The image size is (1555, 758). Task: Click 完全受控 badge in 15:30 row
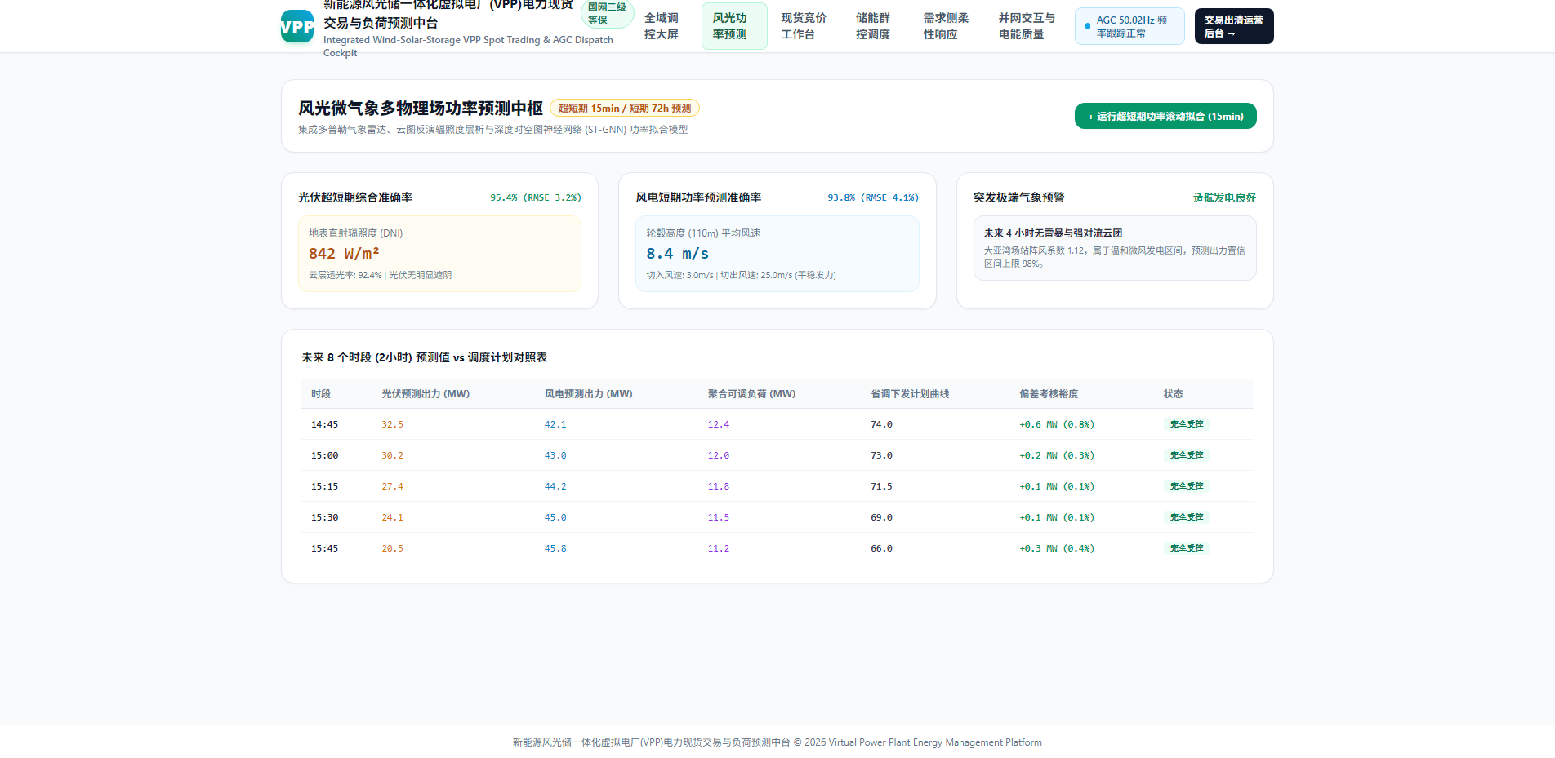(1187, 517)
